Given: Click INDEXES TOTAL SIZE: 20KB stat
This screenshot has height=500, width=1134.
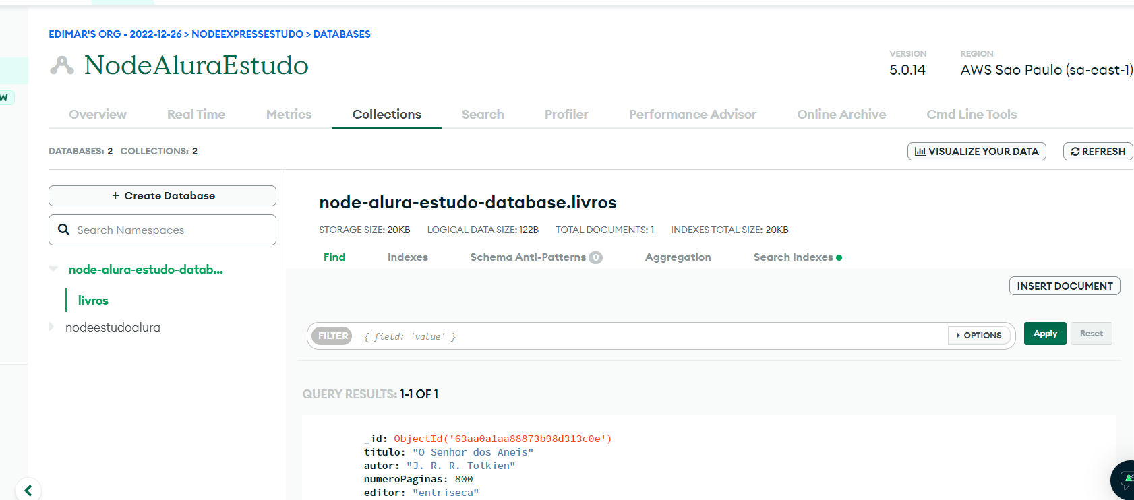Looking at the screenshot, I should (x=729, y=230).
